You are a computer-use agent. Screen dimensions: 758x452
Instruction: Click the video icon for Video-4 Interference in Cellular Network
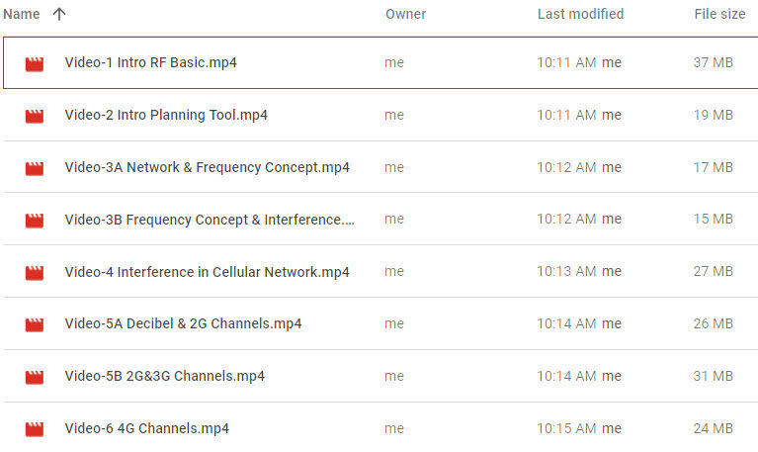(35, 272)
